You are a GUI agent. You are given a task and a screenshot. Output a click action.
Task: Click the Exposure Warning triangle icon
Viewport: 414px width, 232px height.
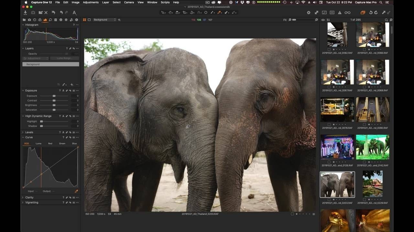tap(340, 13)
